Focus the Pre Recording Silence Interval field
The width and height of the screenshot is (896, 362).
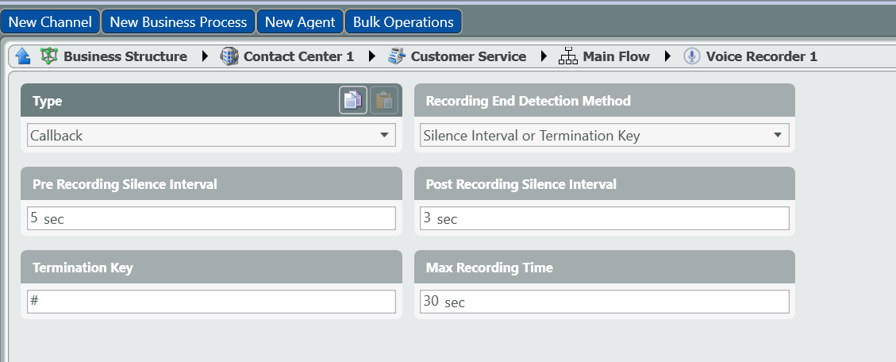[x=211, y=218]
